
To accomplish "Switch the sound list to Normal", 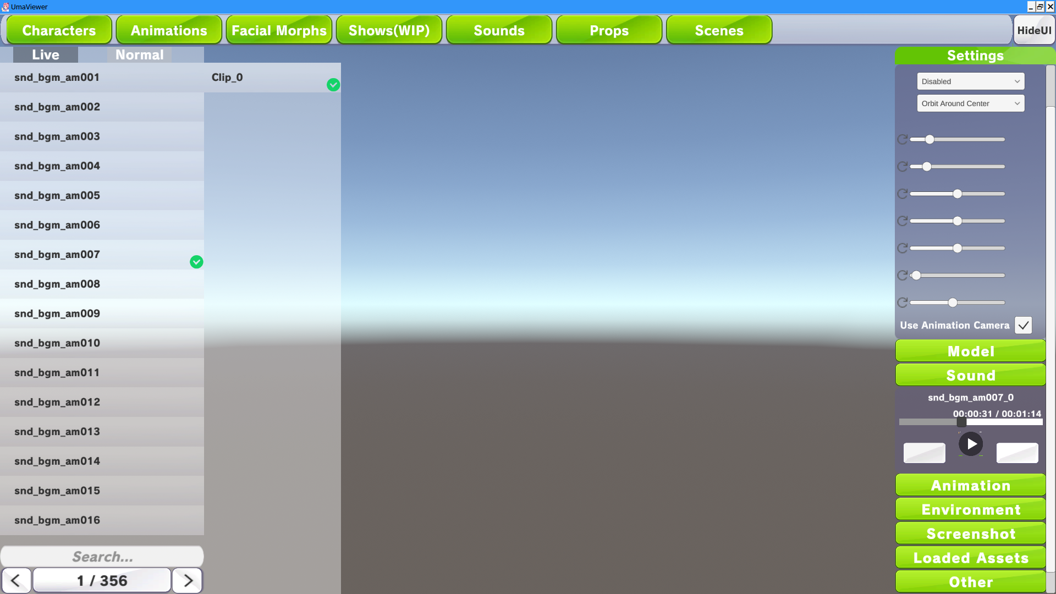I will coord(140,55).
